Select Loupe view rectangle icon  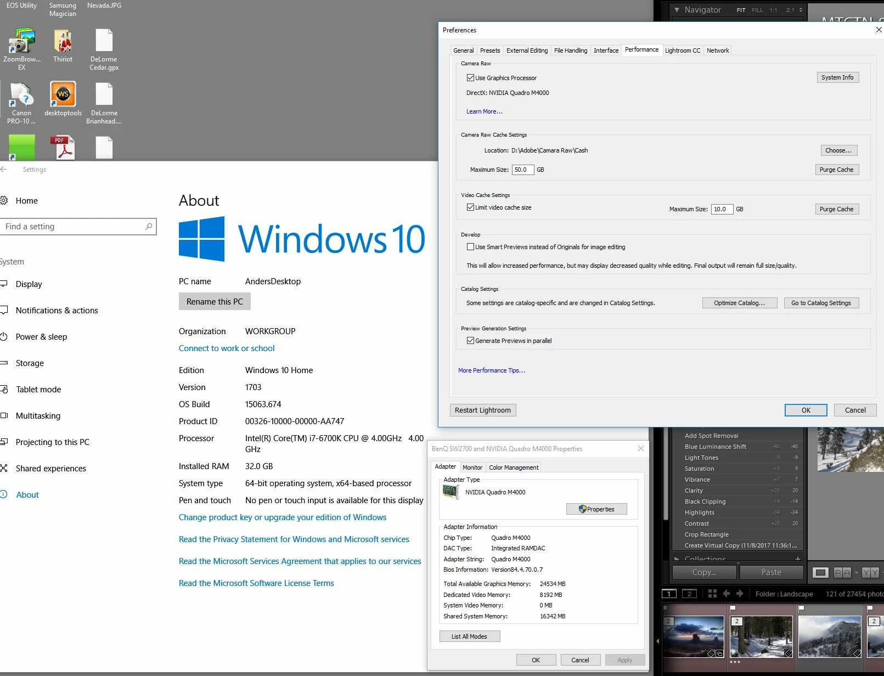click(820, 572)
